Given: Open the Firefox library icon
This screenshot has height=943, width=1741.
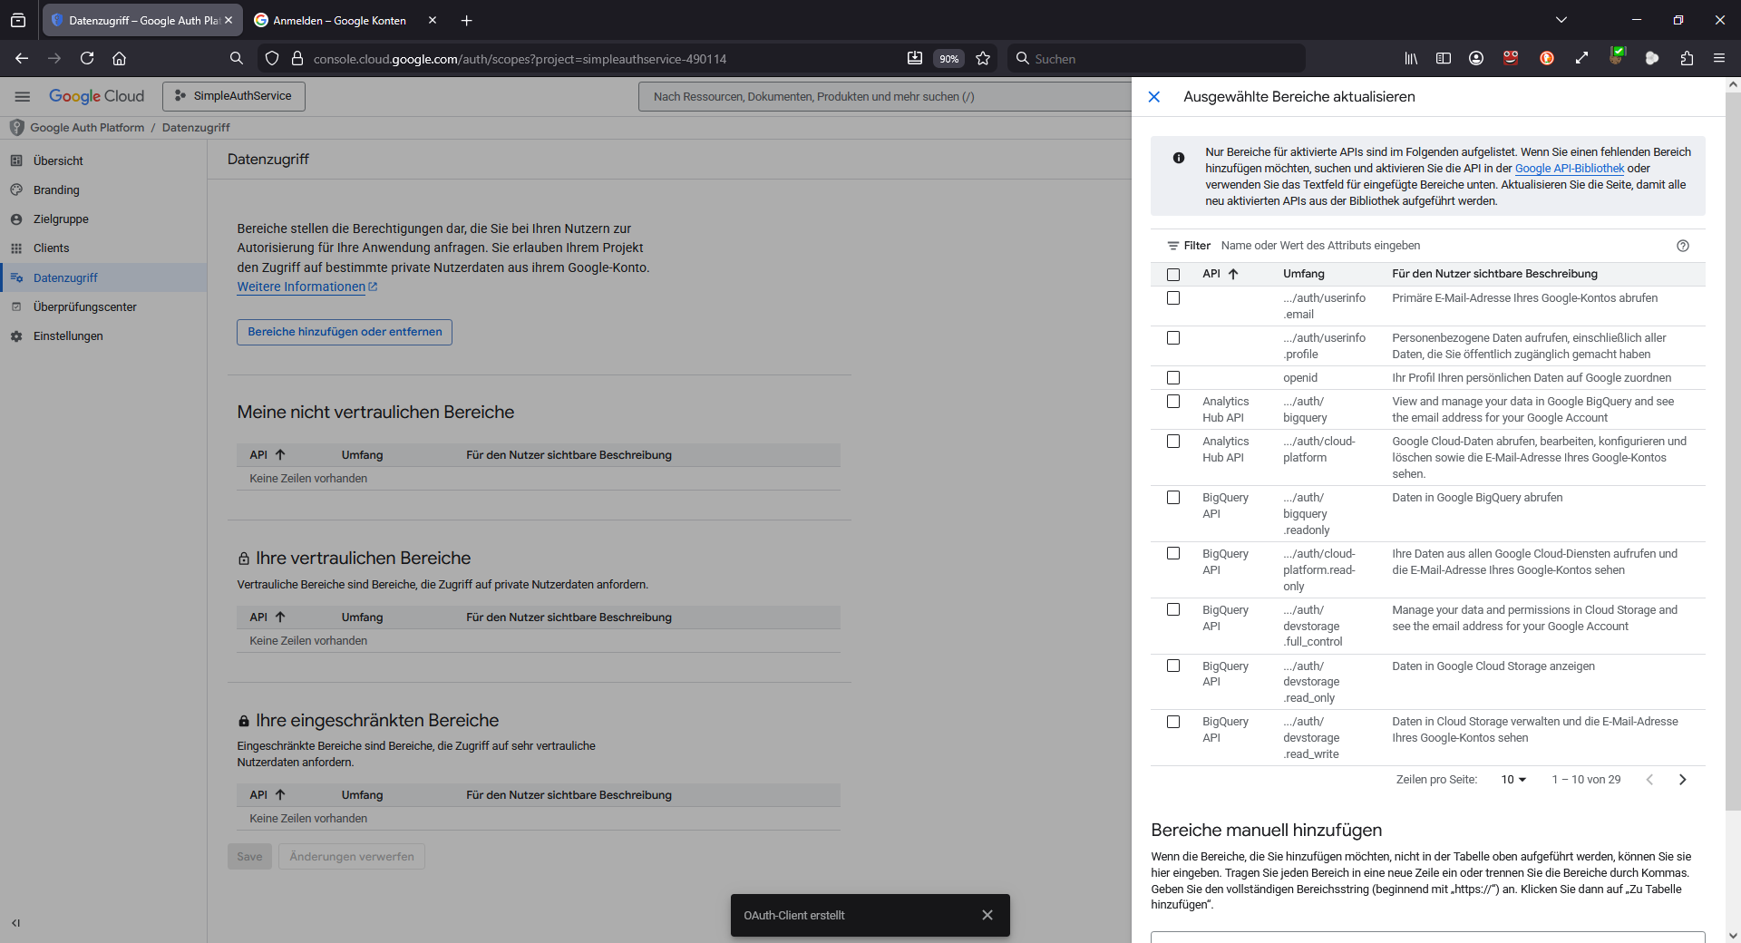Looking at the screenshot, I should click(x=1411, y=58).
